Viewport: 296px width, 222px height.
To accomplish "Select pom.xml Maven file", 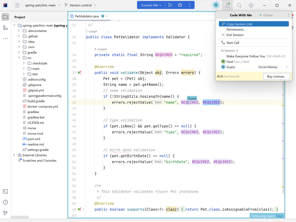I will tap(34, 139).
